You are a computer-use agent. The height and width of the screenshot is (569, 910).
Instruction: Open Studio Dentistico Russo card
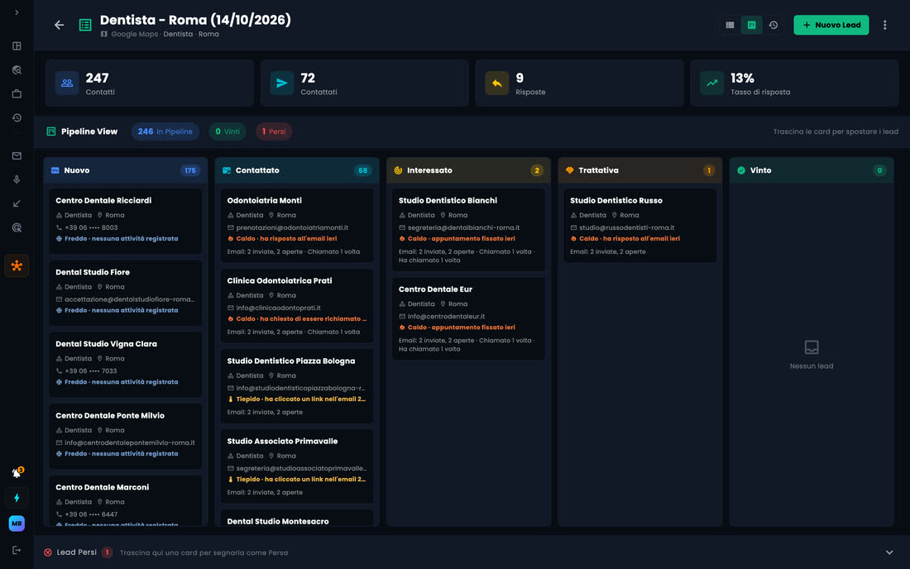(x=639, y=225)
